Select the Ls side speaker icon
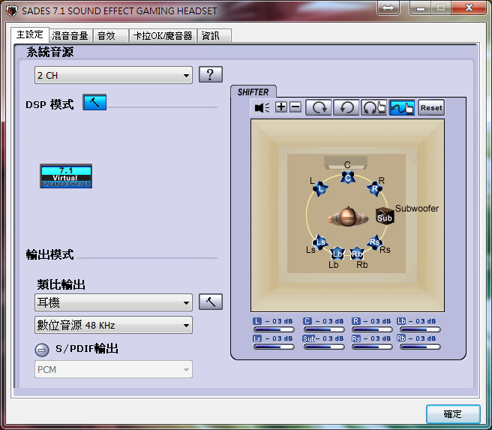The image size is (492, 430). [x=320, y=242]
